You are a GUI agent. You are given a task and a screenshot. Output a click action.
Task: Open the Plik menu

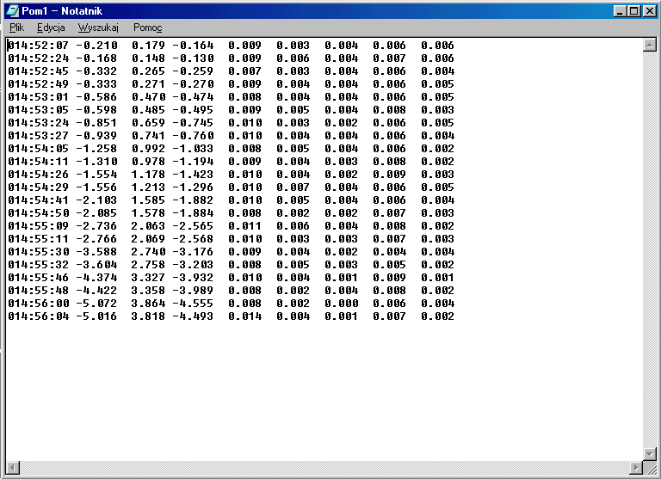click(x=16, y=28)
